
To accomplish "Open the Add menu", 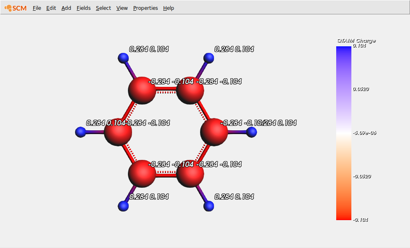I will pos(66,8).
